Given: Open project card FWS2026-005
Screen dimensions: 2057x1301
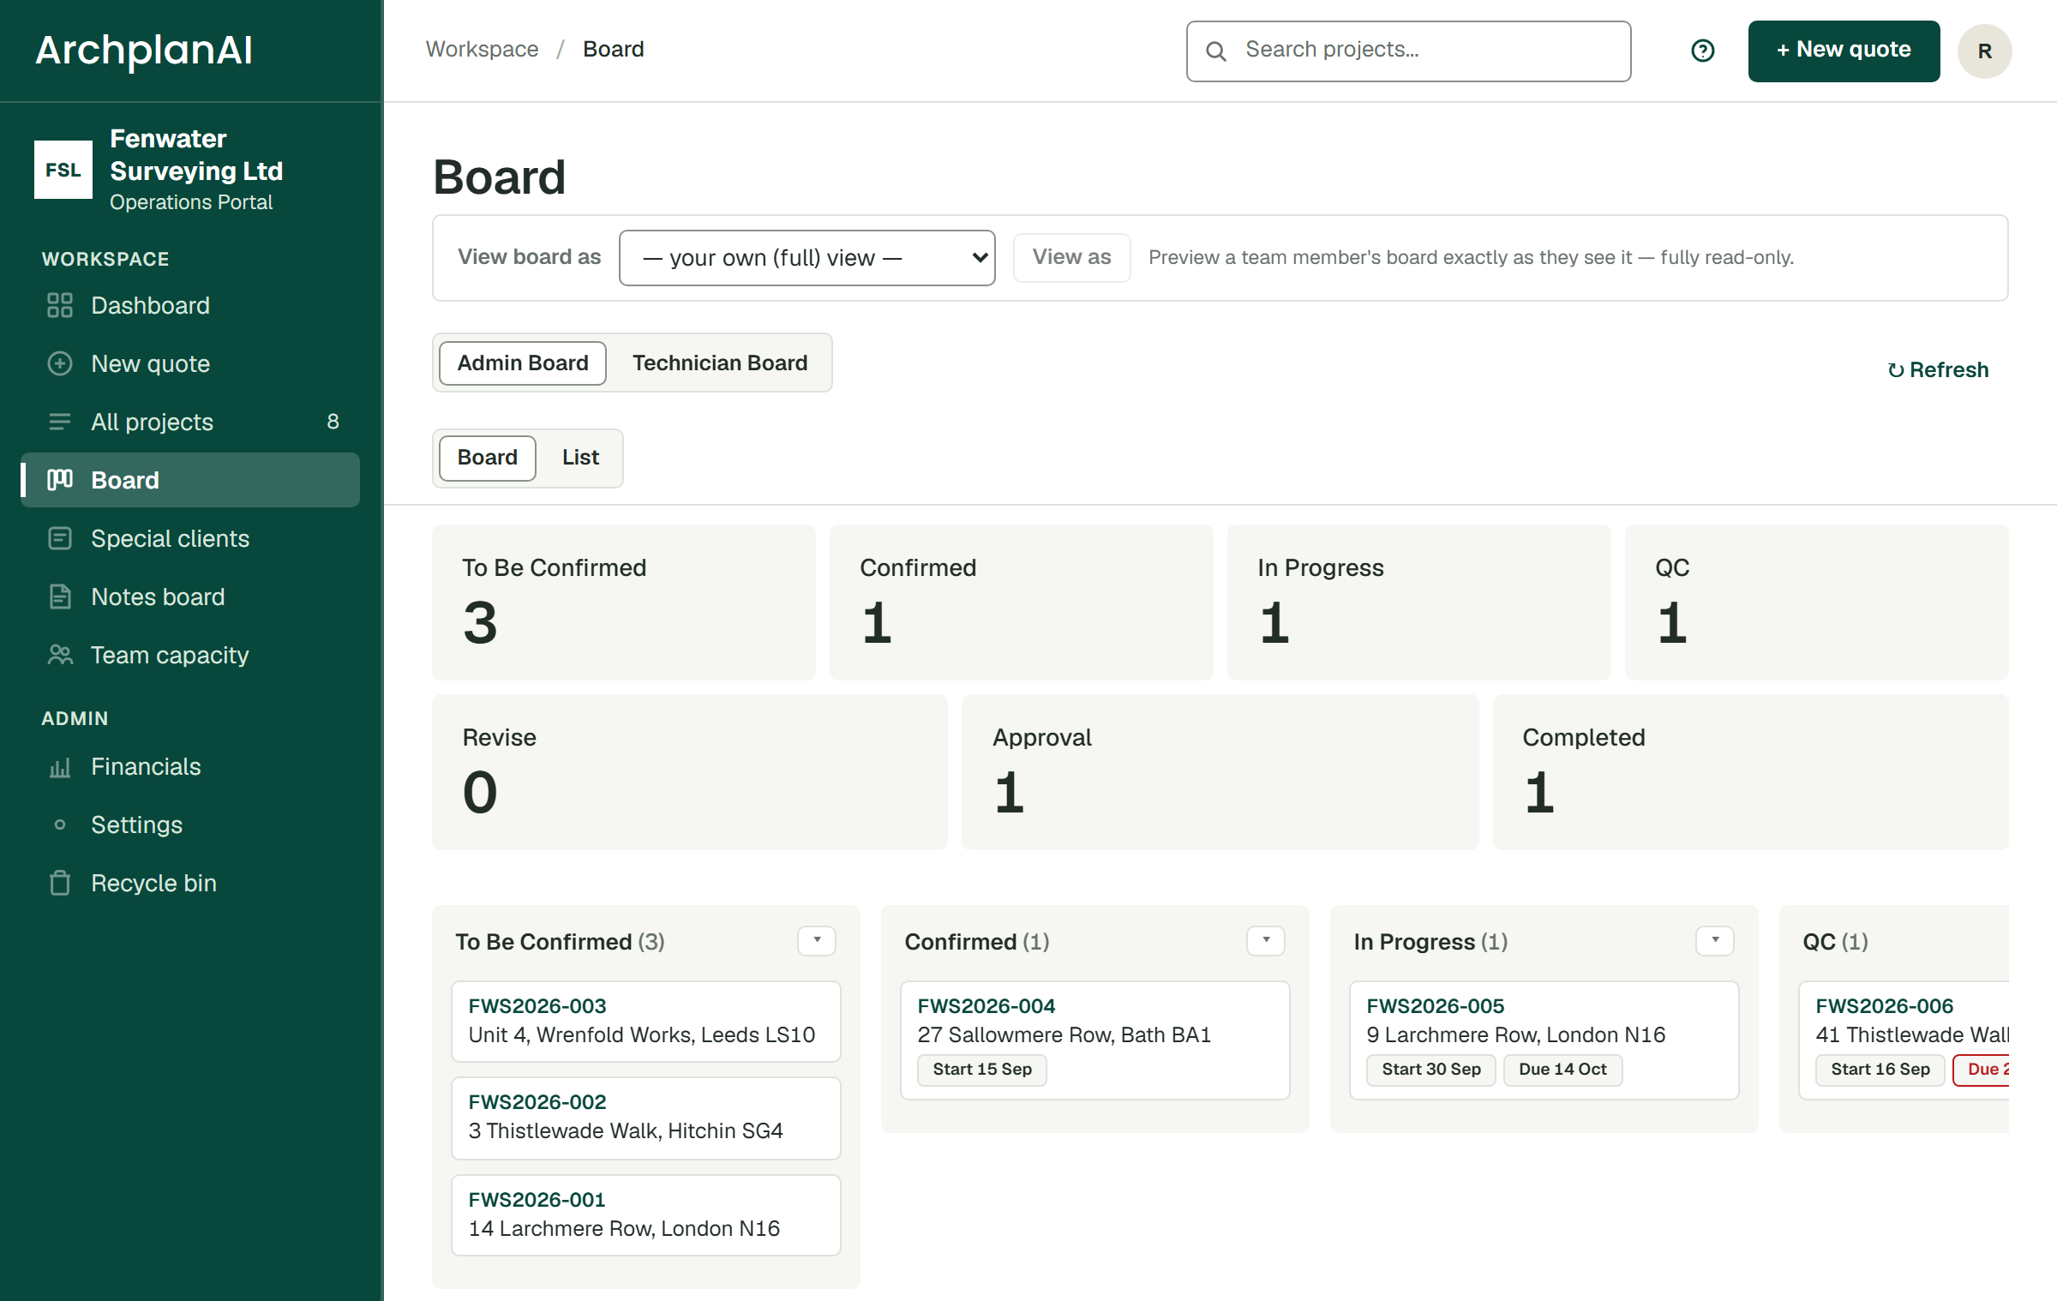Looking at the screenshot, I should (1544, 1040).
